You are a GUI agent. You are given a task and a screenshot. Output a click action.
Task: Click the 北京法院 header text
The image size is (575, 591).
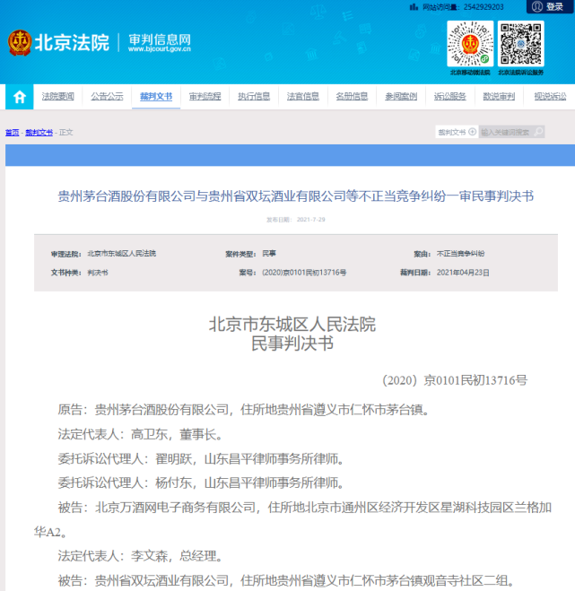point(72,42)
